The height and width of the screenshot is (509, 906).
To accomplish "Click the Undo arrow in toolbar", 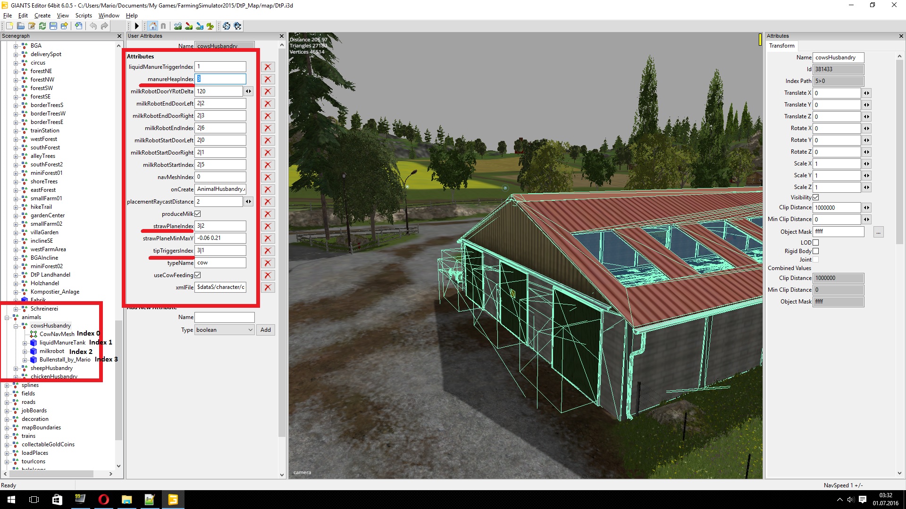I will click(x=93, y=26).
